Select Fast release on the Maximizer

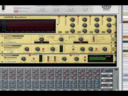pos(55,57)
